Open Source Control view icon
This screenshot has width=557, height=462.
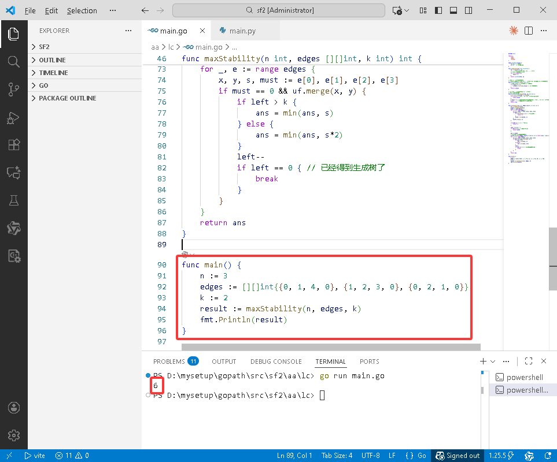tap(13, 90)
